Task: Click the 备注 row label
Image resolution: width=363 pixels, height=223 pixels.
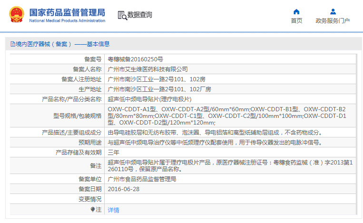Action: [96, 166]
